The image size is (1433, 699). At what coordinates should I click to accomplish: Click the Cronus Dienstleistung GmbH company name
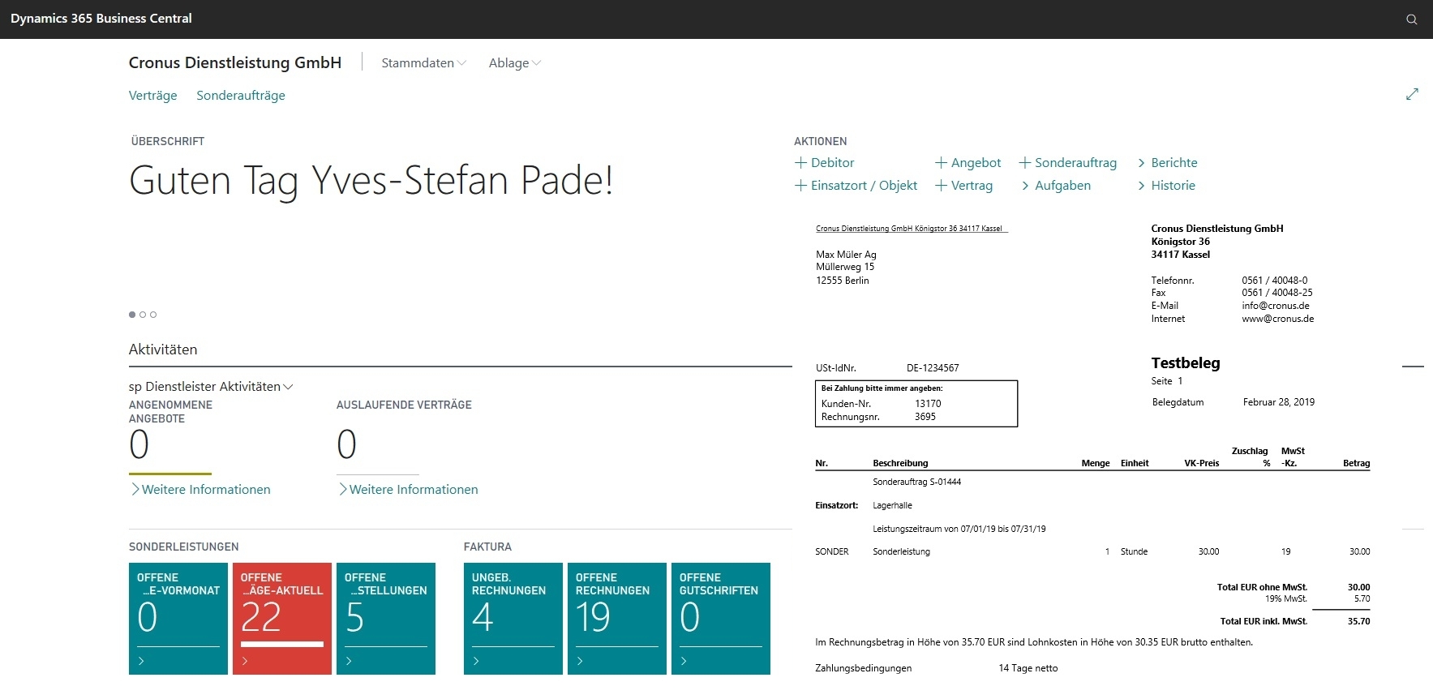(x=235, y=63)
